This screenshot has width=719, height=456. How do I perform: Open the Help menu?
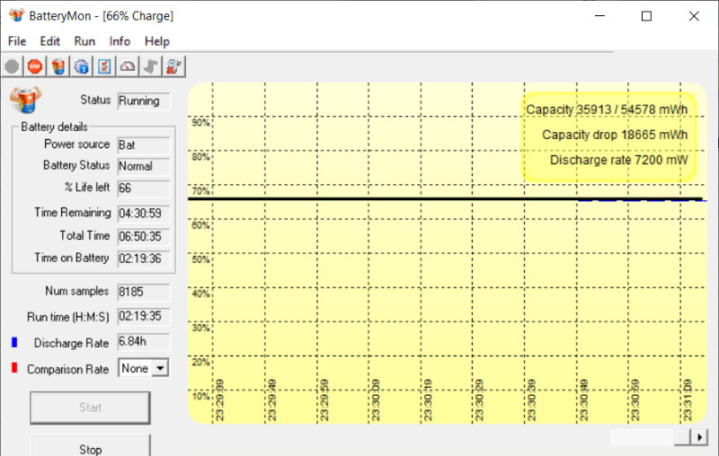pos(157,41)
